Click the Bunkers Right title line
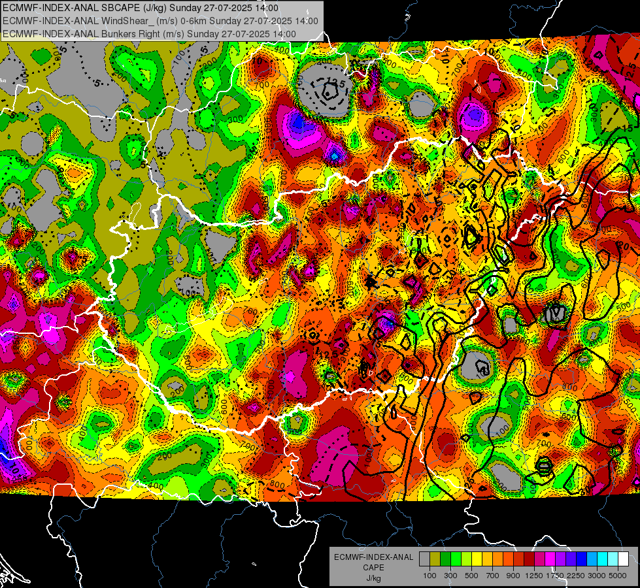 point(150,34)
